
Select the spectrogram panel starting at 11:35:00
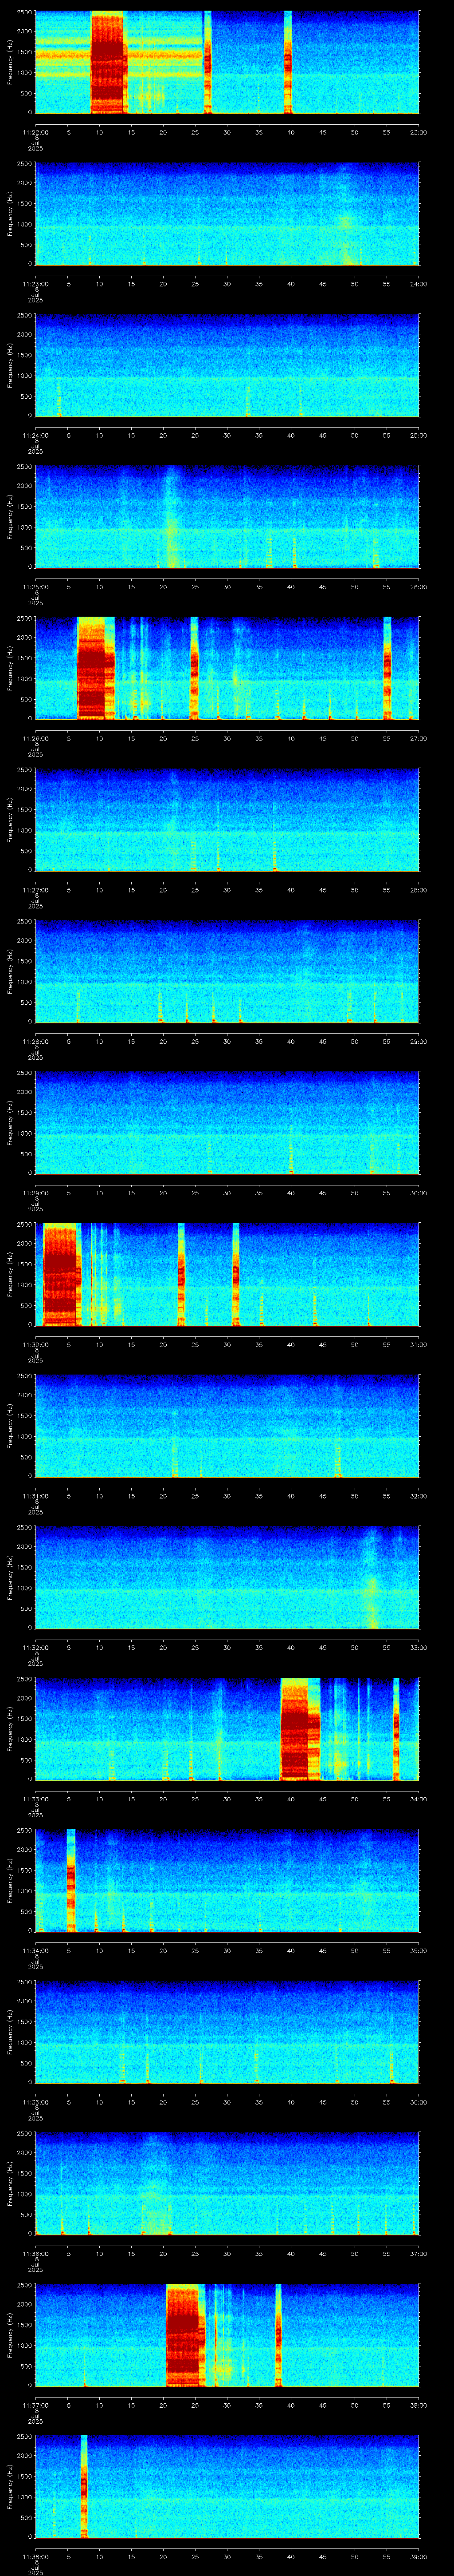tap(227, 2032)
